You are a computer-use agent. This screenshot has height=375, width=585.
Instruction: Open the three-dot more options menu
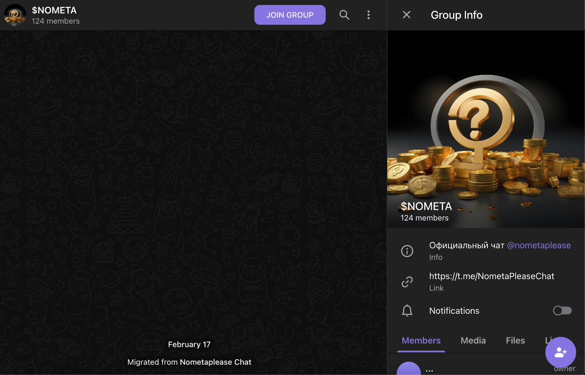[x=368, y=15]
